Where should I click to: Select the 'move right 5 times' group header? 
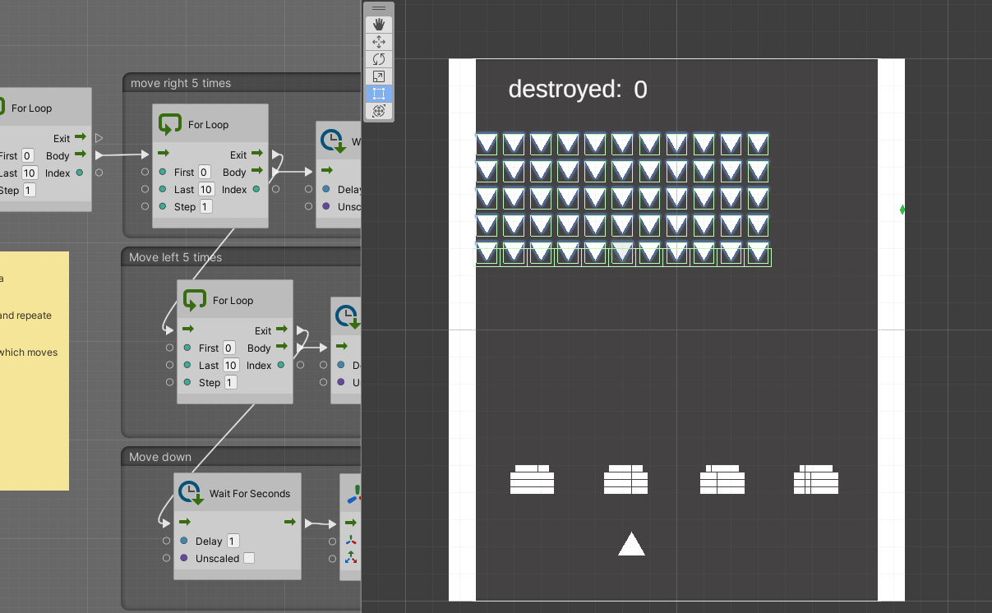point(241,83)
